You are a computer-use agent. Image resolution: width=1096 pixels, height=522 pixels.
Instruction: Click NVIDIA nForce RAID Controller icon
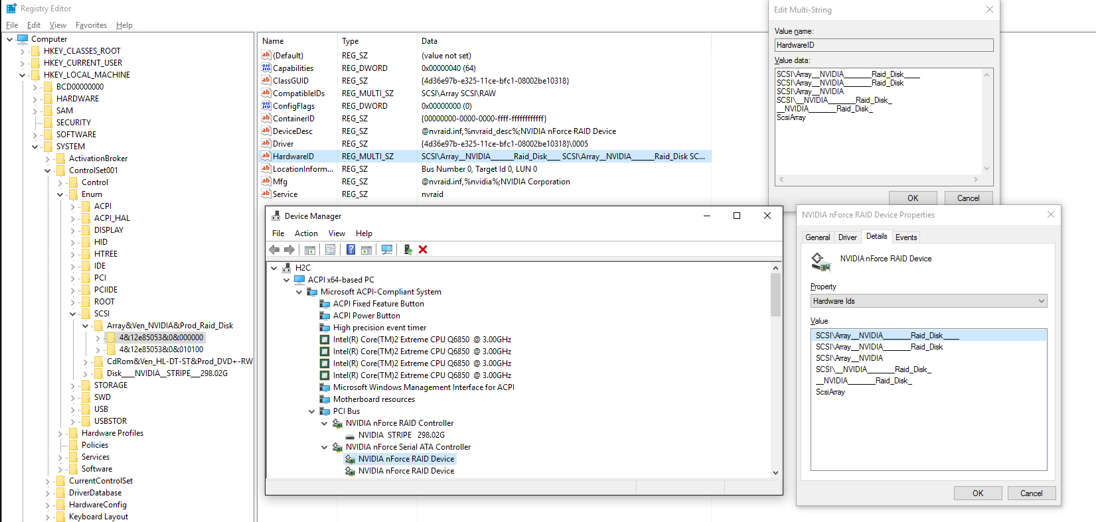click(x=337, y=423)
